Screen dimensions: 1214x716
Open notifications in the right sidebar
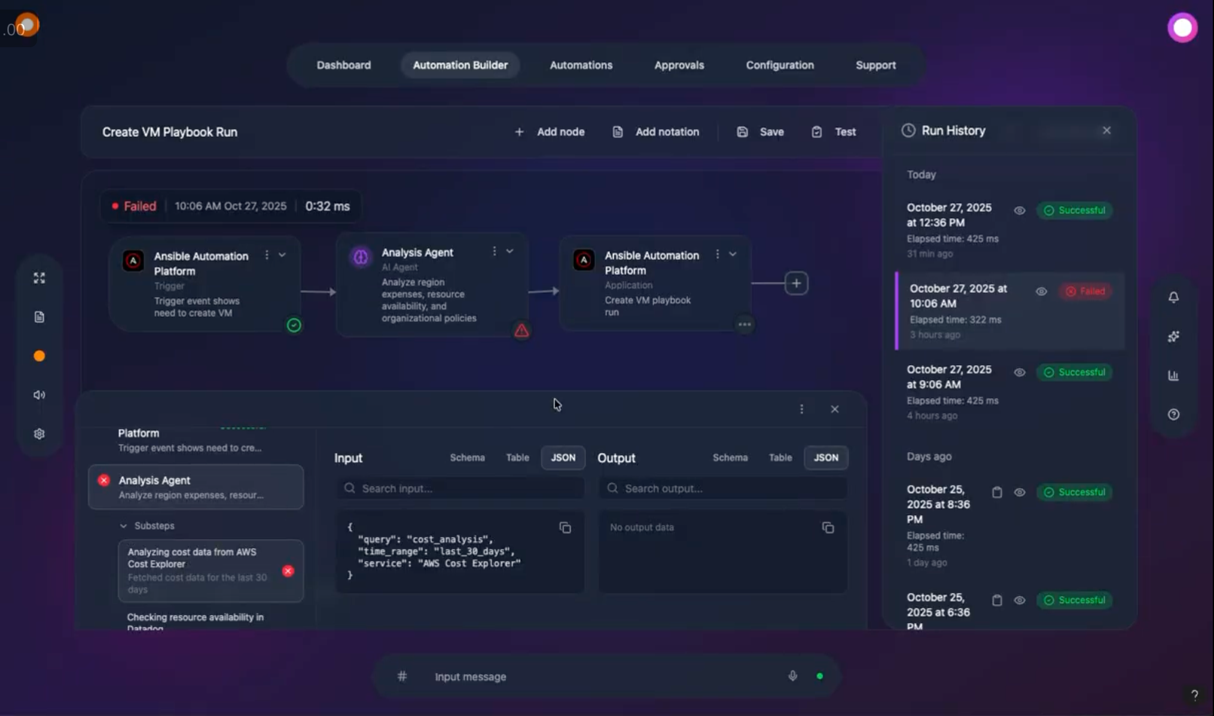click(1173, 297)
